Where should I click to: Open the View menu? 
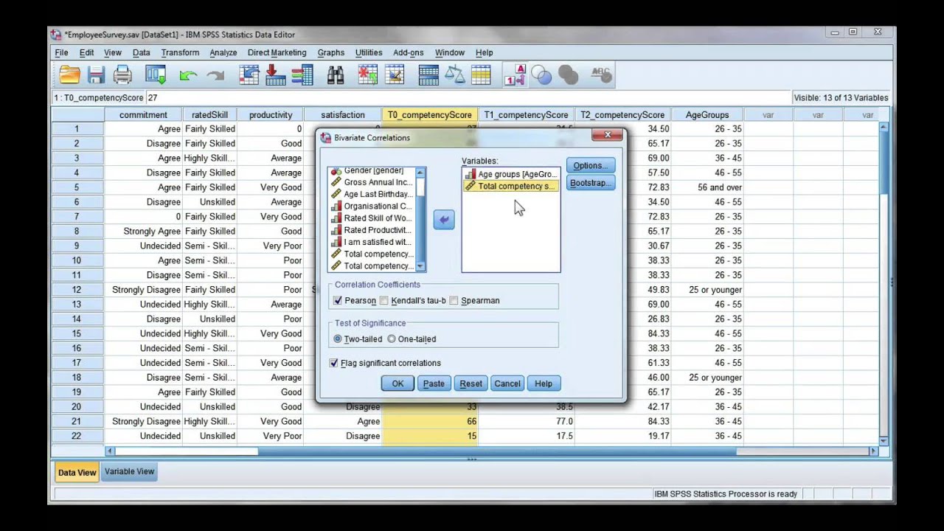click(112, 52)
